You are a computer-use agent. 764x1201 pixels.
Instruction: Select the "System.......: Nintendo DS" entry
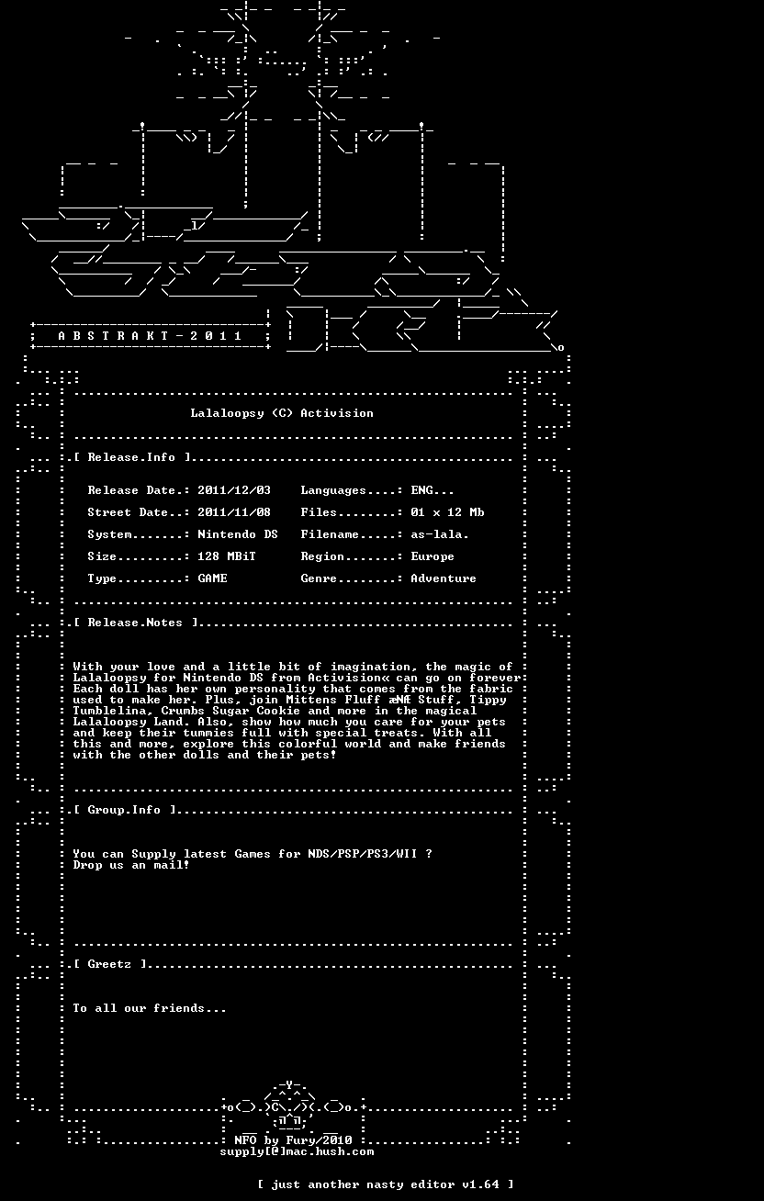pyautogui.click(x=183, y=534)
